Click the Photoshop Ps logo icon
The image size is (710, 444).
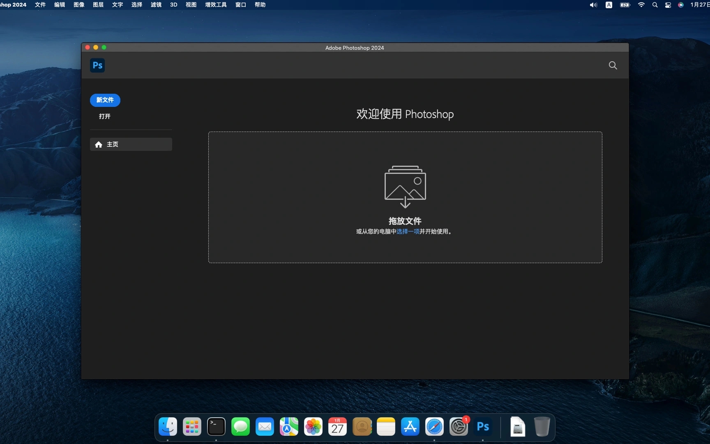tap(97, 65)
